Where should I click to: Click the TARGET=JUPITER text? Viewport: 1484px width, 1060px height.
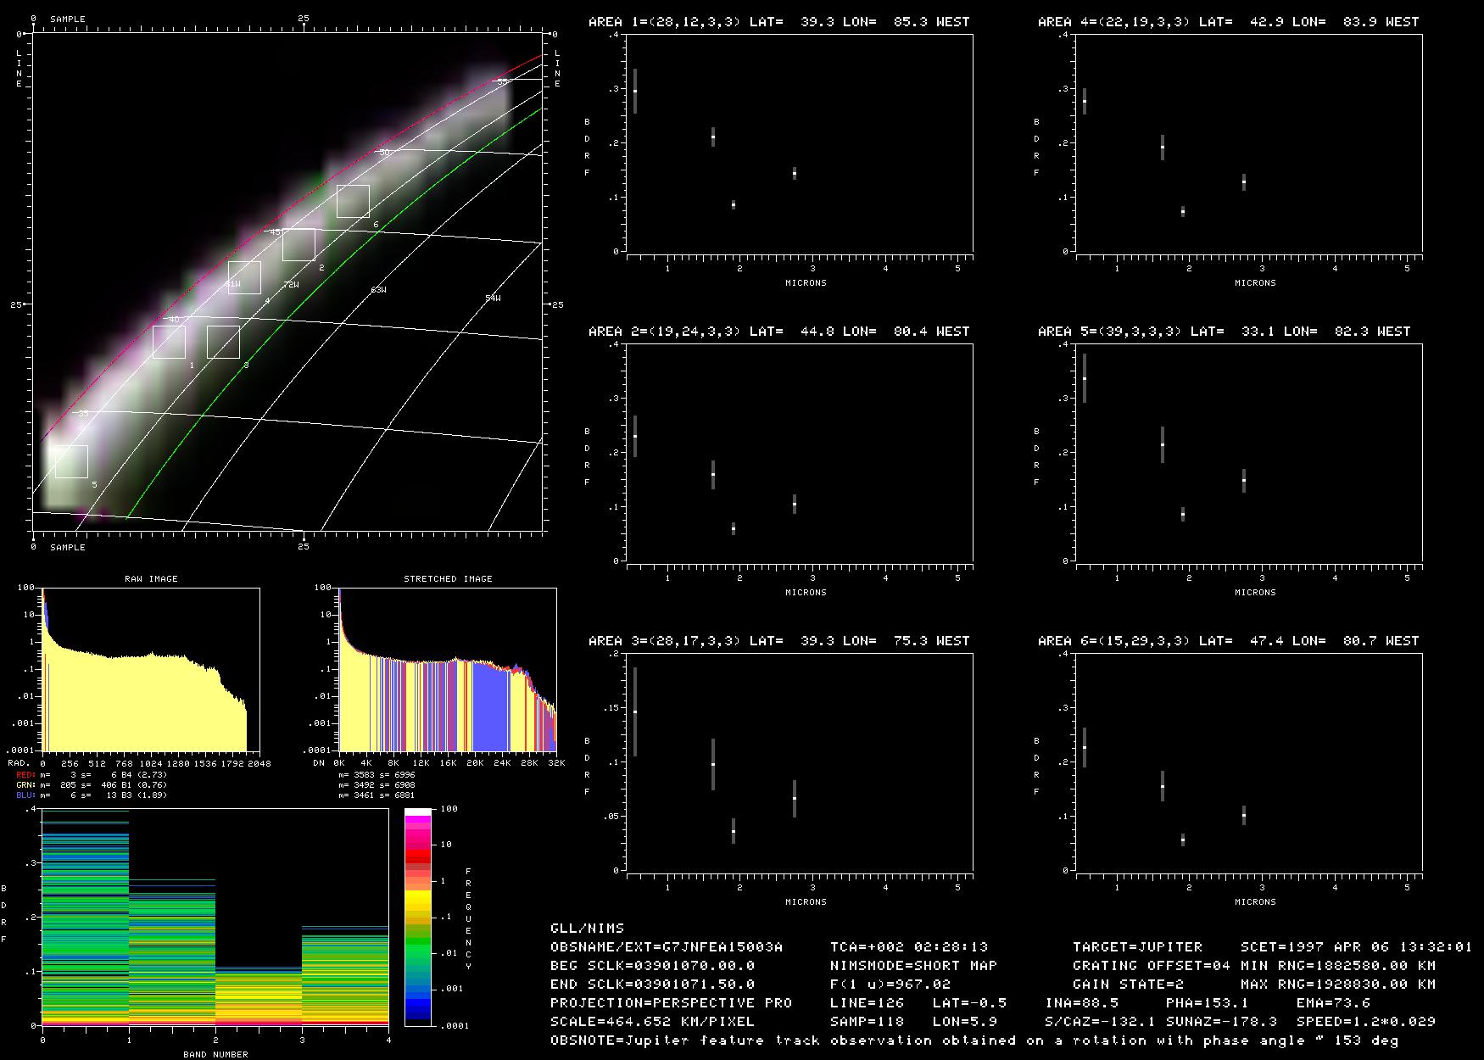1137,947
